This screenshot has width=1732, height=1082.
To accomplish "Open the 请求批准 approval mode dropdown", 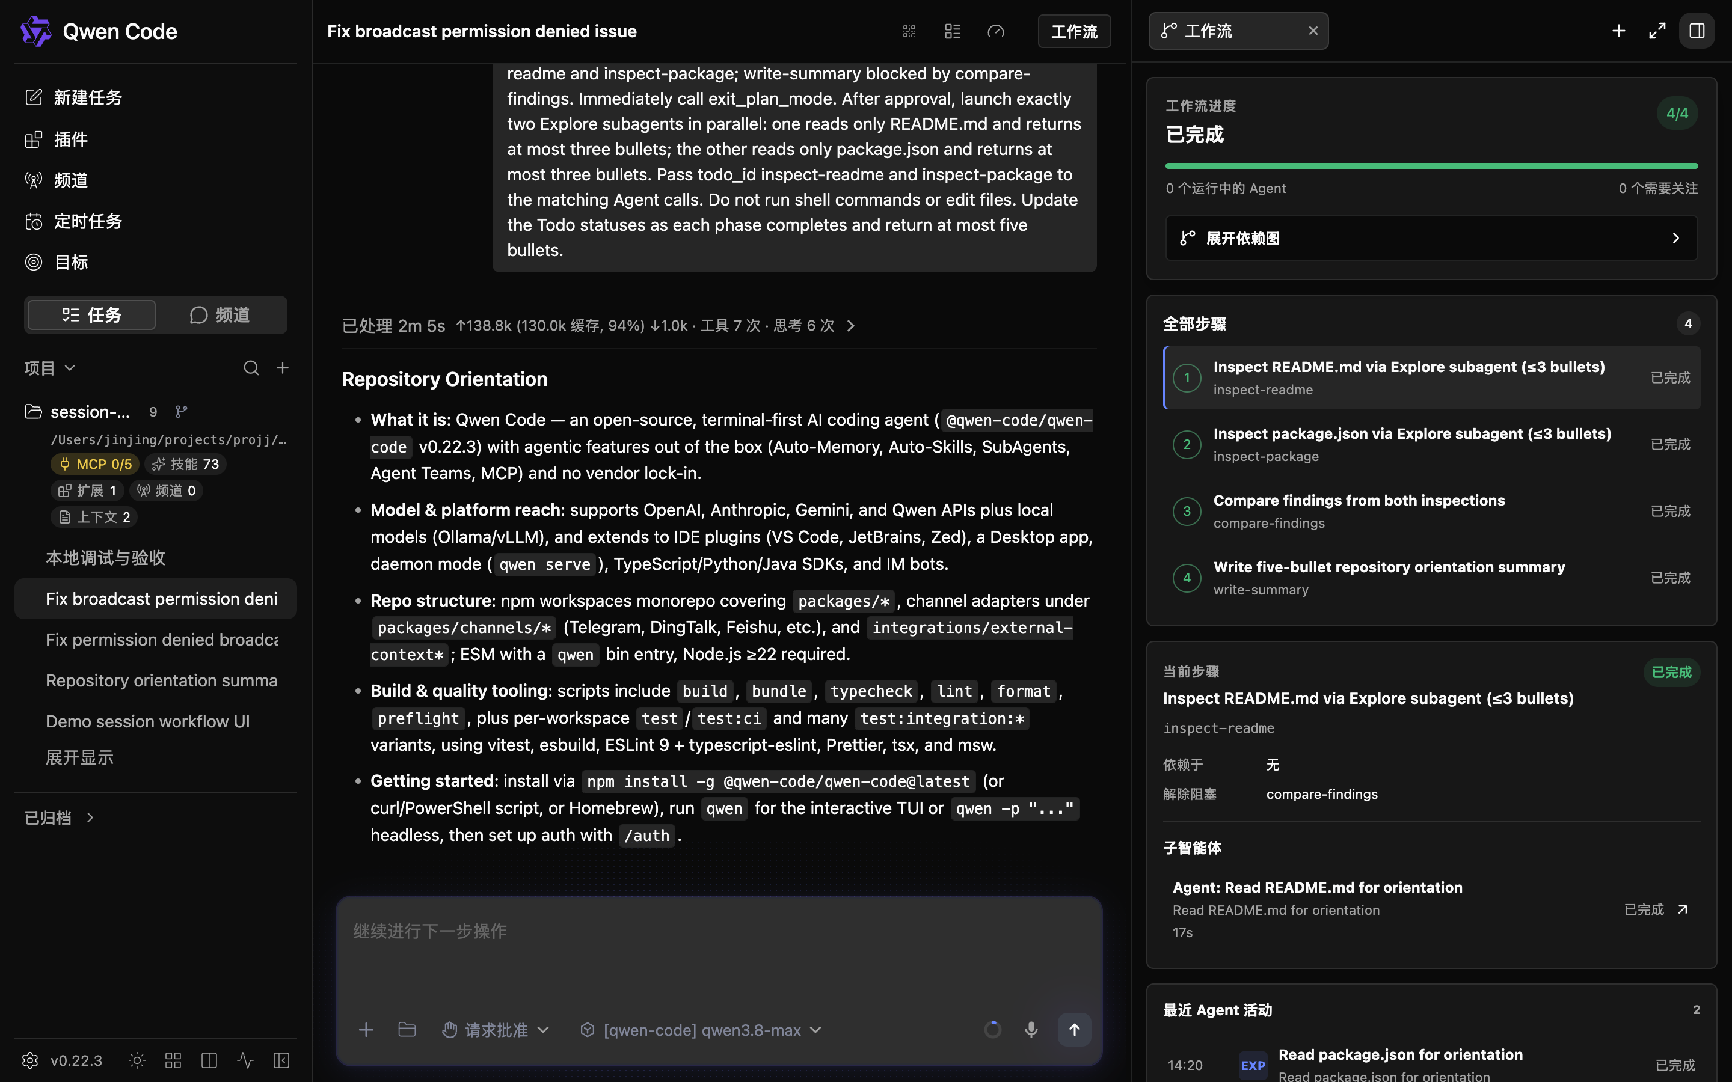I will click(496, 1030).
